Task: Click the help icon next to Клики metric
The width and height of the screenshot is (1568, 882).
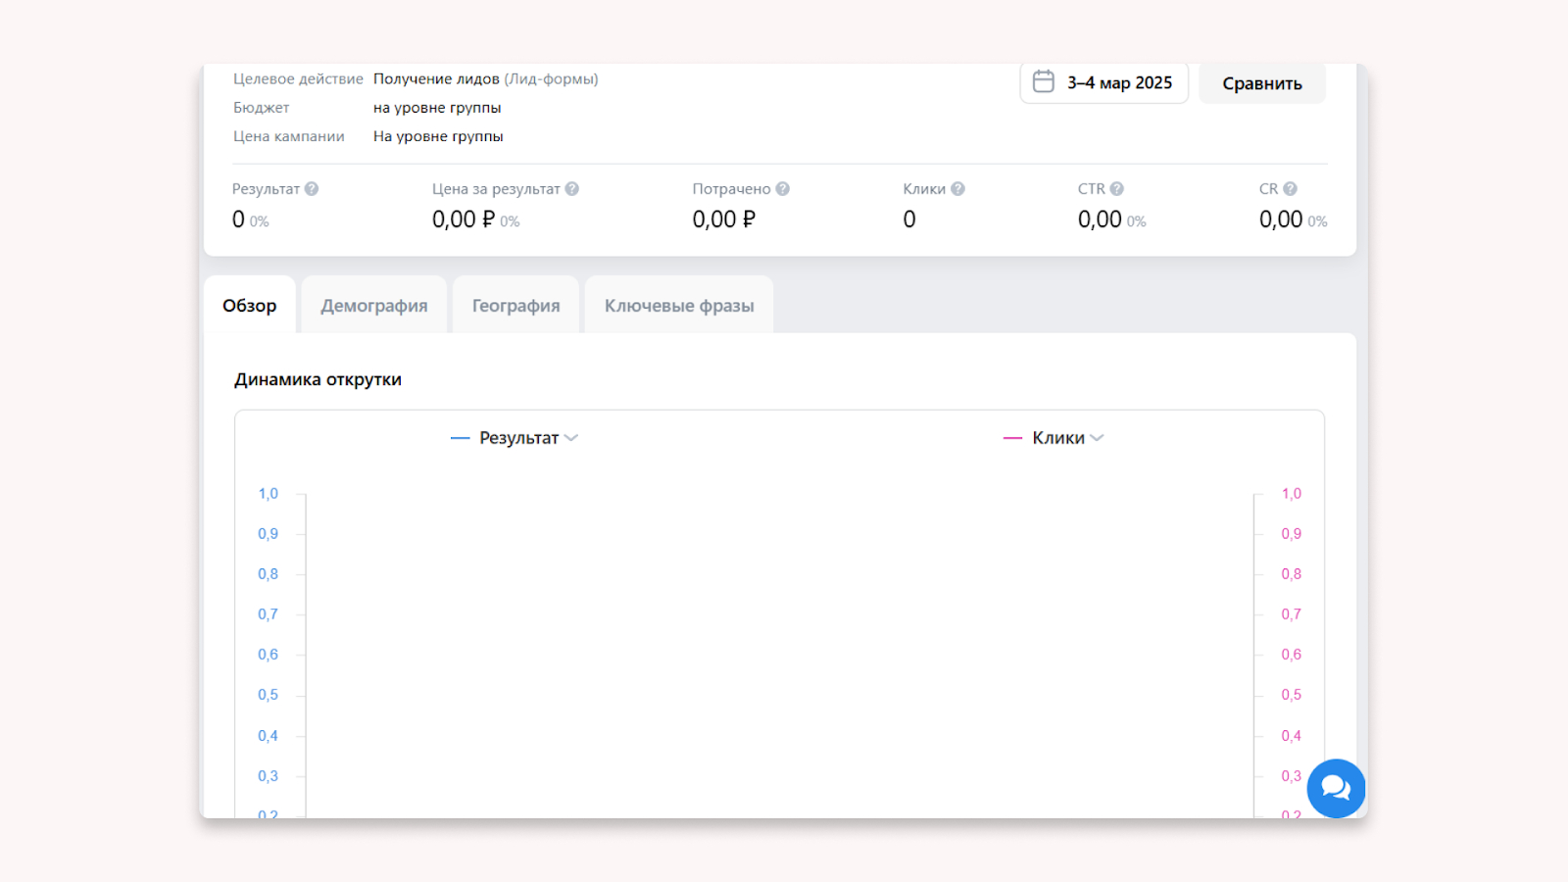Action: [x=958, y=189]
